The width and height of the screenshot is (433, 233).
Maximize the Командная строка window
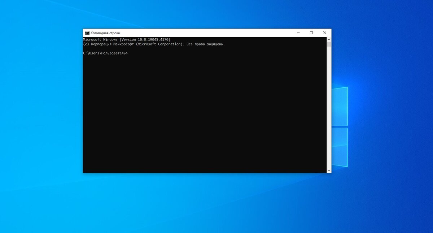coord(311,33)
